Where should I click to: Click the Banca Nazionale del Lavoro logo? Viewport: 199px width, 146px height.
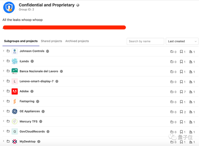[x=15, y=71]
